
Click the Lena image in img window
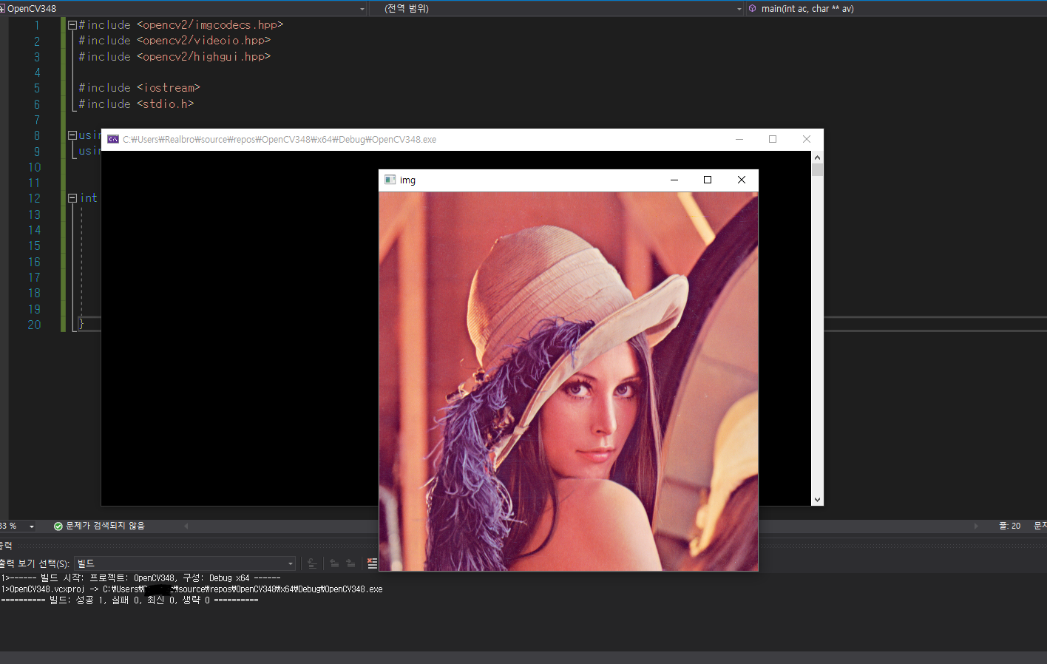click(x=569, y=382)
